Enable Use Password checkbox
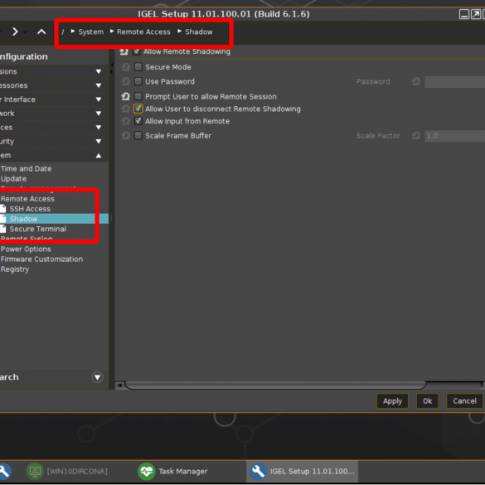Image resolution: width=485 pixels, height=485 pixels. (138, 81)
